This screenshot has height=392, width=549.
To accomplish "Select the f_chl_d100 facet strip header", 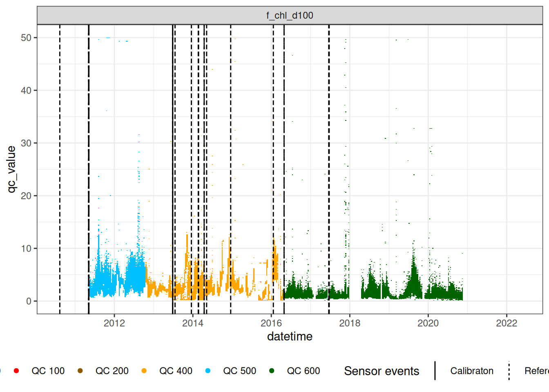I will tap(290, 16).
